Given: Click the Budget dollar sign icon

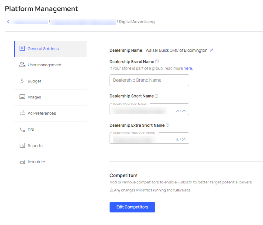Looking at the screenshot, I should click(x=22, y=81).
